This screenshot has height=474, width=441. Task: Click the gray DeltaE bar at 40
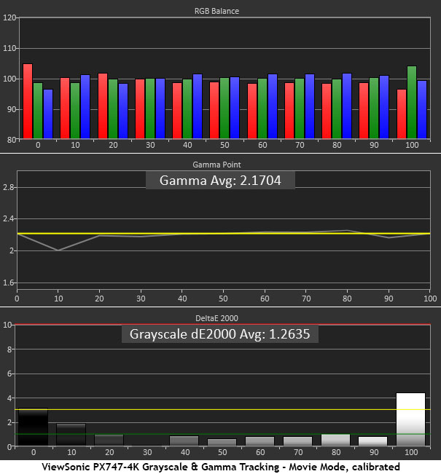pyautogui.click(x=185, y=441)
